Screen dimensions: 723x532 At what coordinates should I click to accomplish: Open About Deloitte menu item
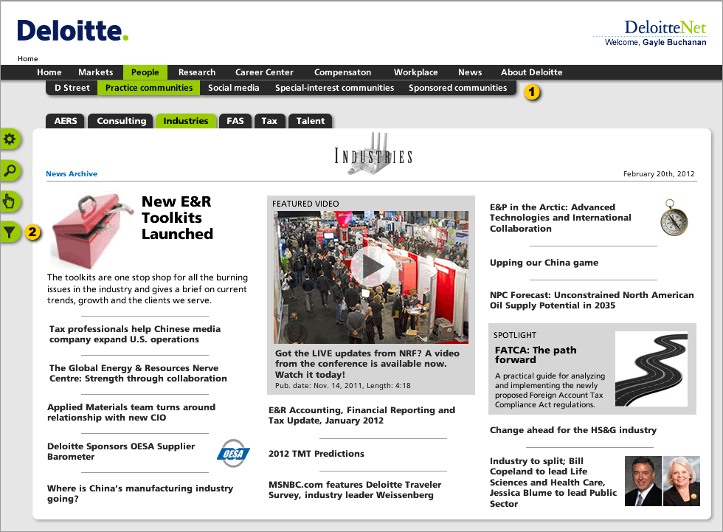(x=532, y=72)
